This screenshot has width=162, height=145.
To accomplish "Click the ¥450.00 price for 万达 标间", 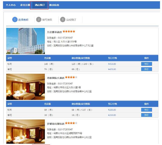I will coord(112,64).
